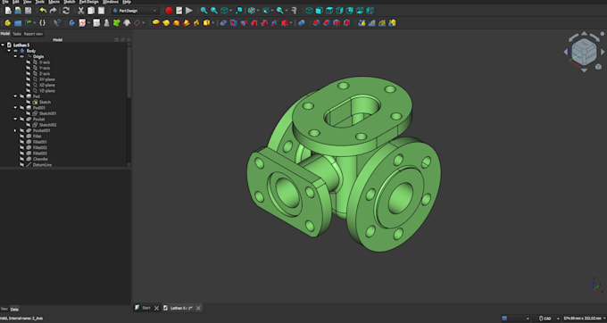Expand the Pocket001 tree item

point(15,130)
